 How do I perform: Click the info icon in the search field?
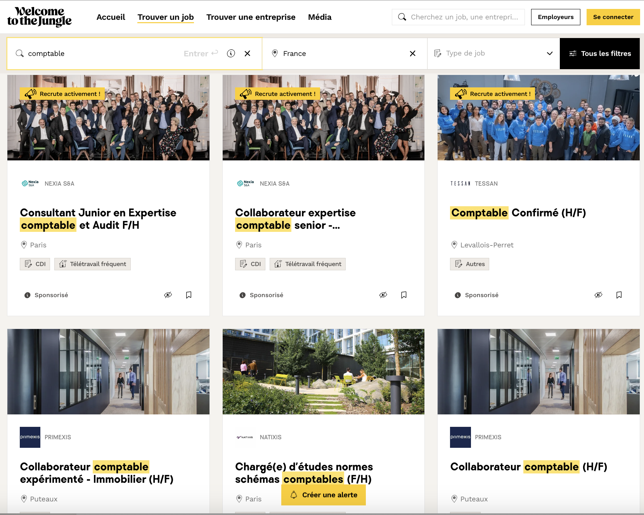click(231, 54)
